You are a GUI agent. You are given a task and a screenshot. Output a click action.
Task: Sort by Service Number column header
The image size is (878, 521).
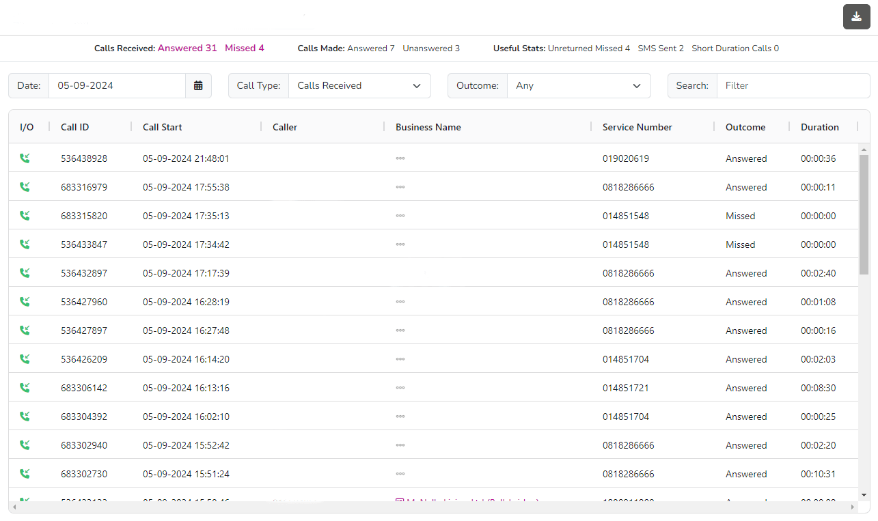[x=637, y=127]
